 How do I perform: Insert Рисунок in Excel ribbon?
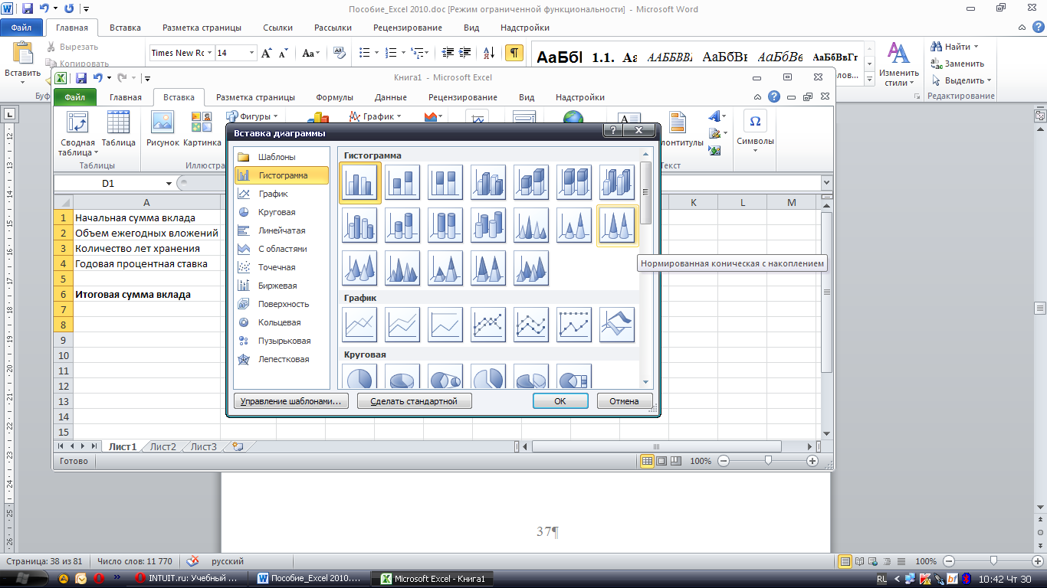point(162,130)
